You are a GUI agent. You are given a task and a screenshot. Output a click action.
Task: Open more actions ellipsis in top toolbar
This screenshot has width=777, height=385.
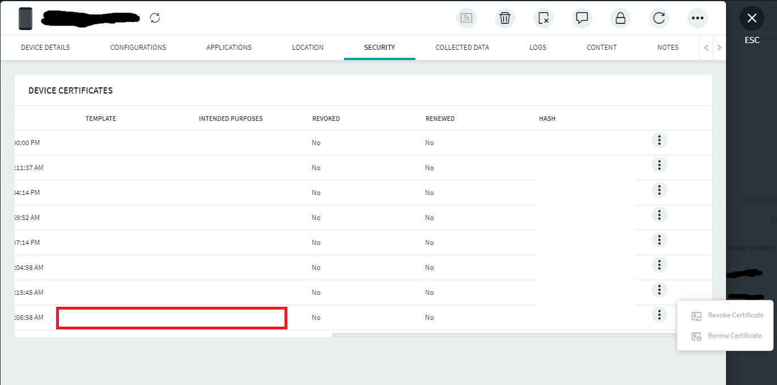point(698,18)
